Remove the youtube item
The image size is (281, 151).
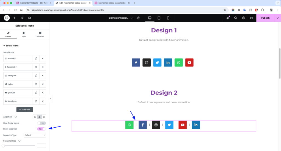(x=43, y=93)
